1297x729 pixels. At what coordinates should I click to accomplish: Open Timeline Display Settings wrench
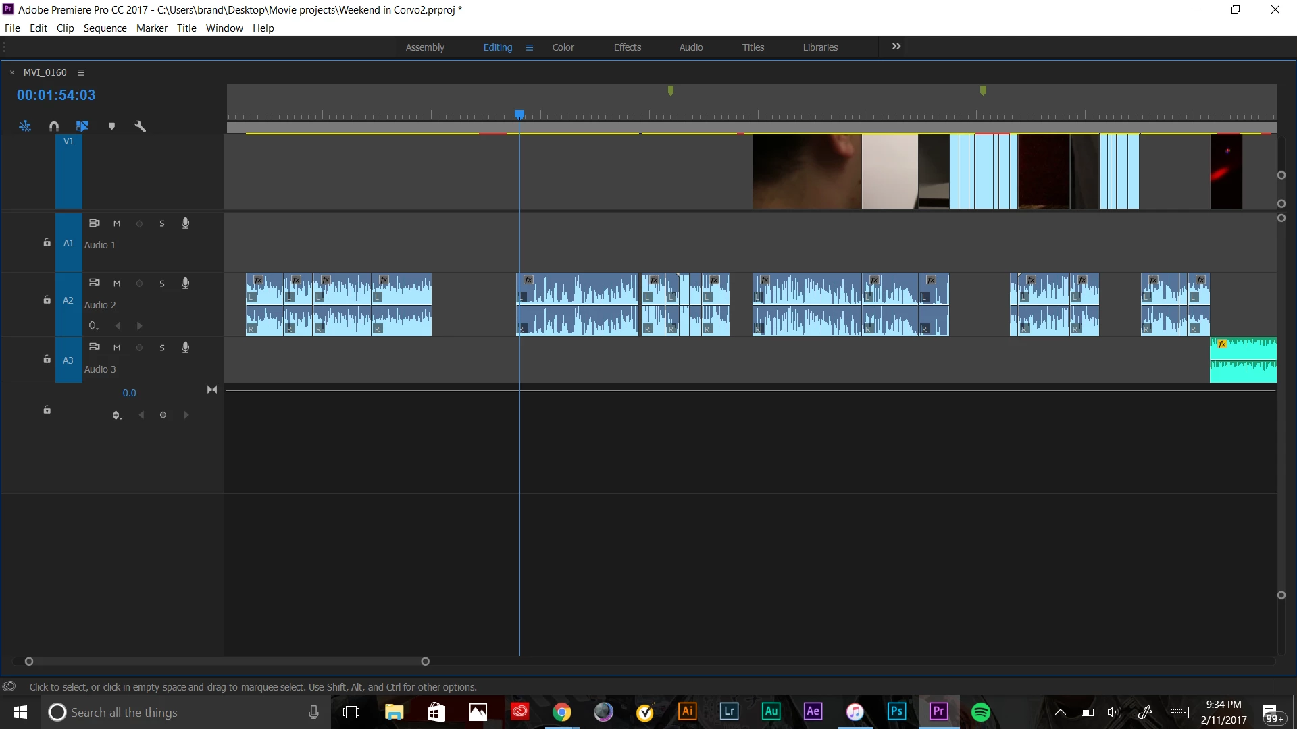point(140,126)
